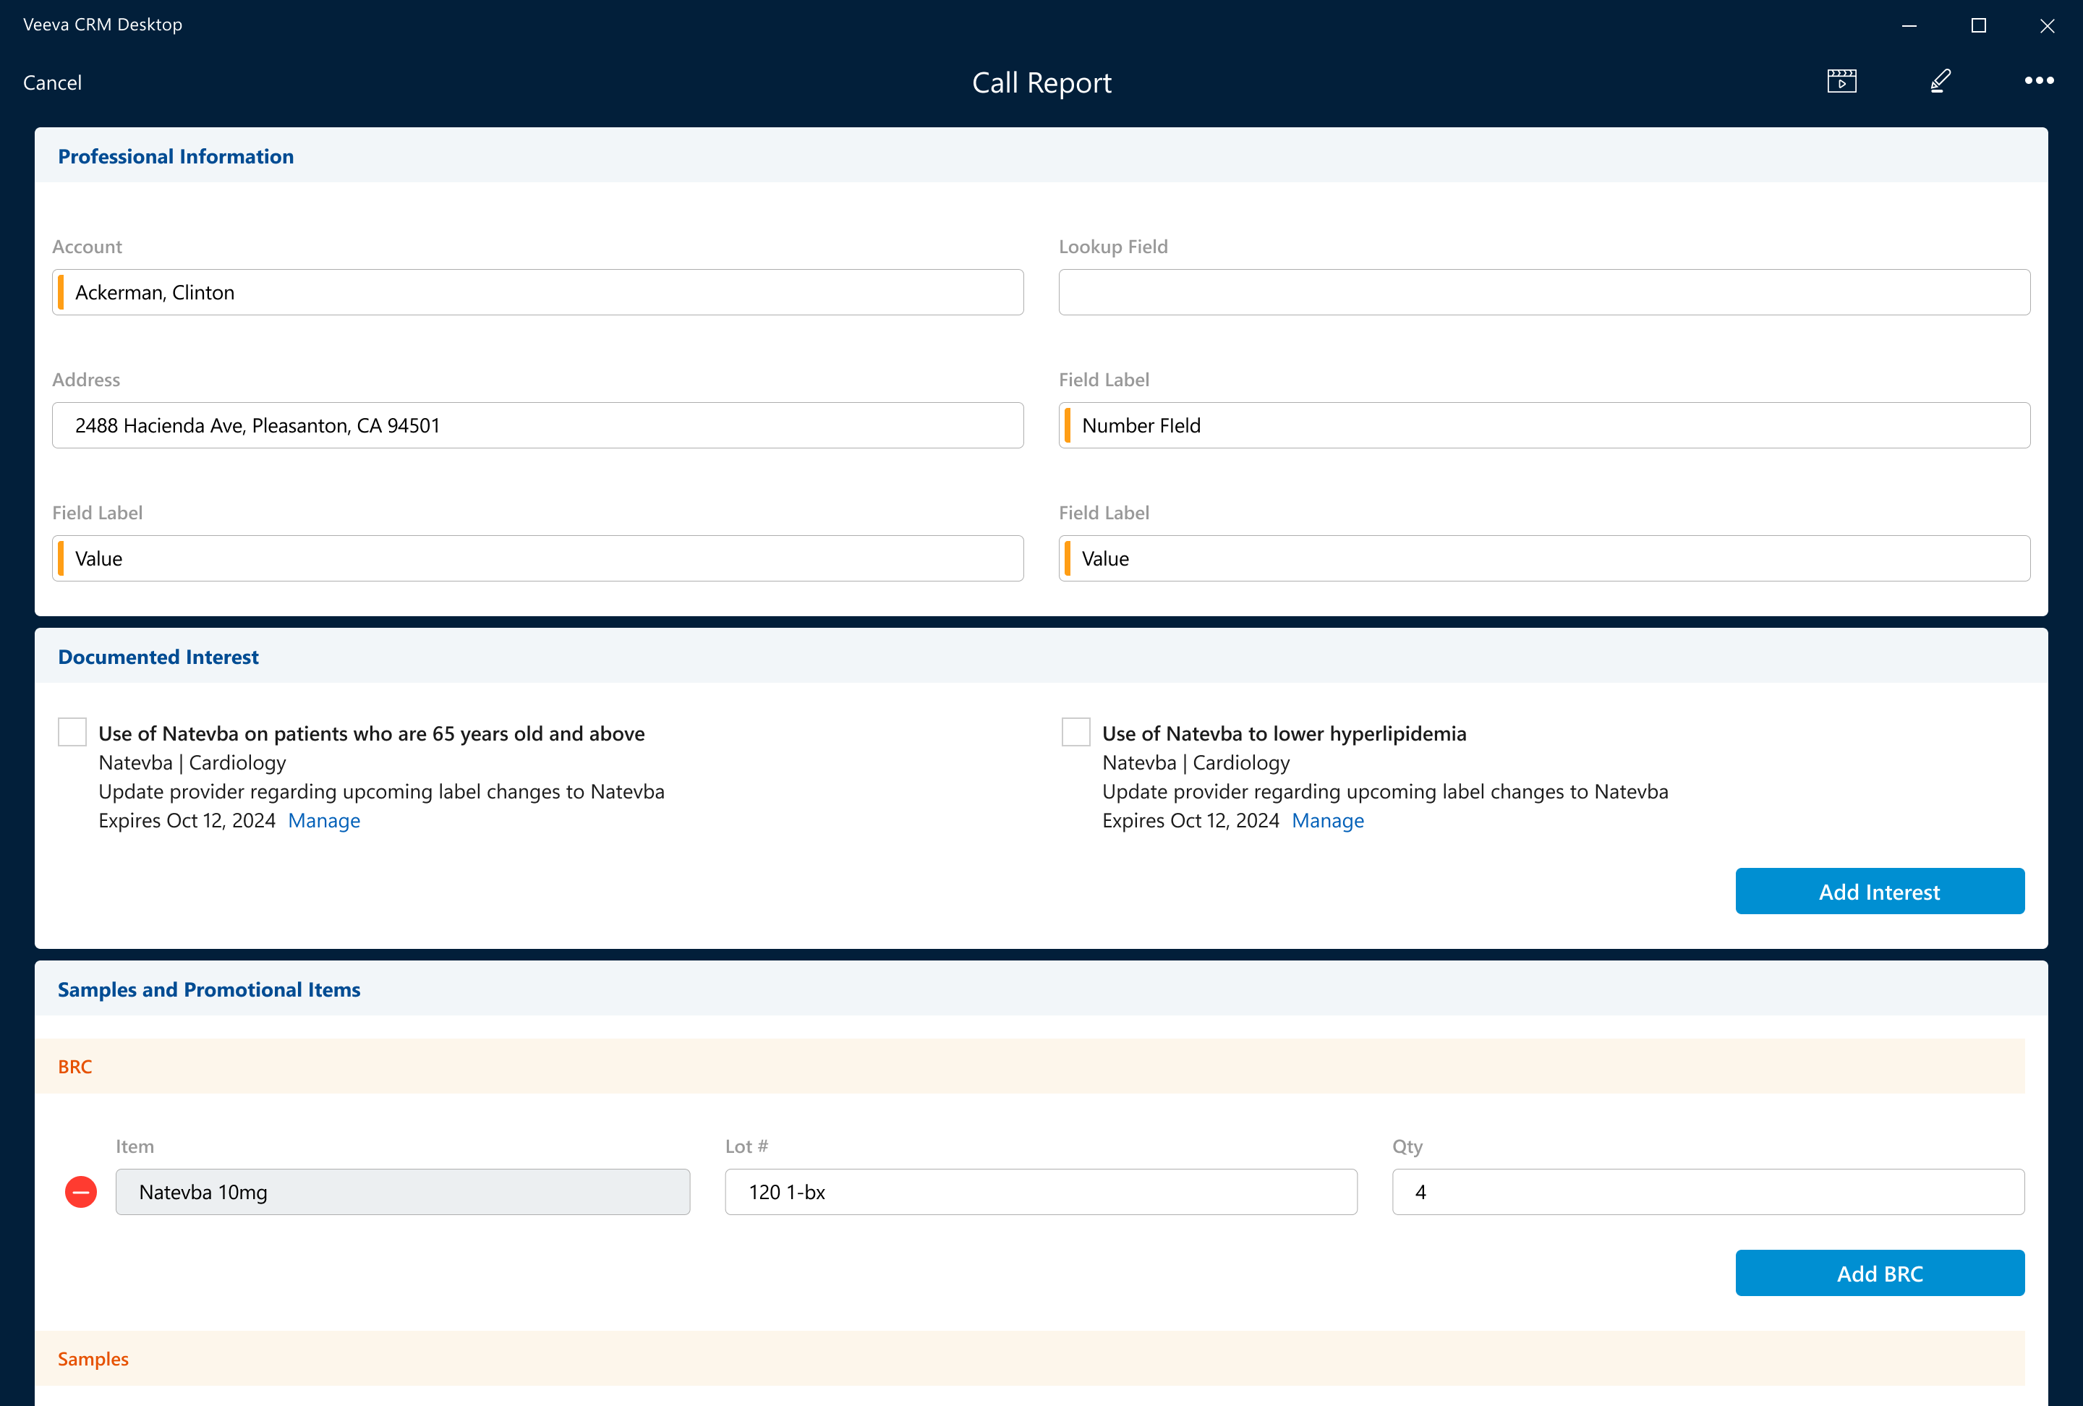
Task: Click the Lot # field showing 120 1-bx
Action: (x=1040, y=1192)
